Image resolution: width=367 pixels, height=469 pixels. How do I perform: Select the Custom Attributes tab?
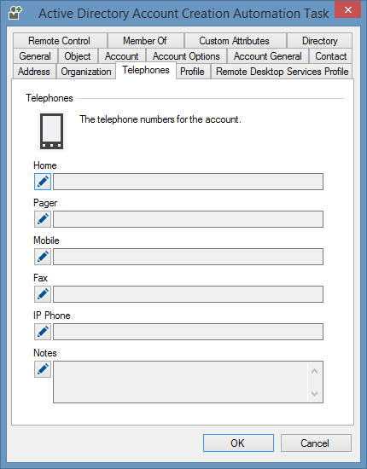coord(235,41)
